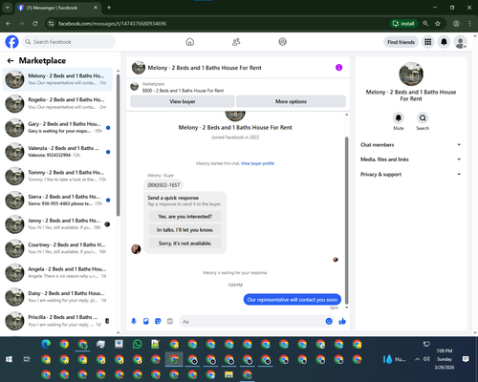Open the taskbar clock and date

[x=445, y=359]
